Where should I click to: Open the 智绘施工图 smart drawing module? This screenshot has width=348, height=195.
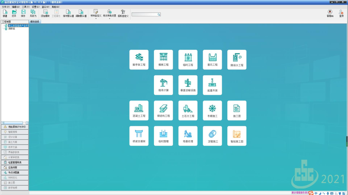(x=237, y=136)
